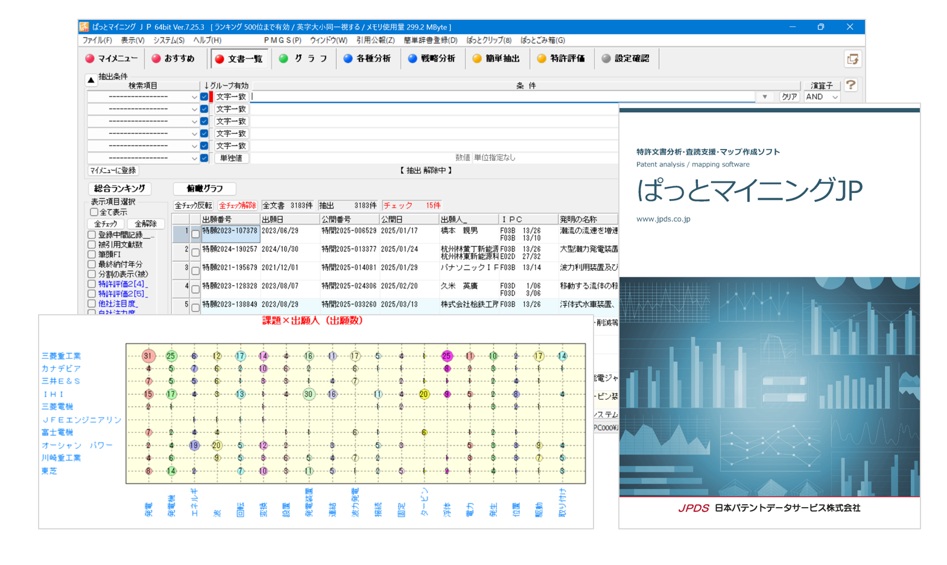Open the 引用公報(Z) menu
Image resolution: width=947 pixels, height=565 pixels.
375,40
